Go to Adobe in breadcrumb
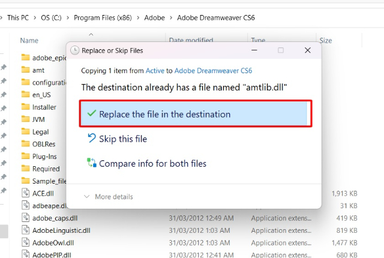Viewport: 384px width, 258px height. tap(154, 17)
